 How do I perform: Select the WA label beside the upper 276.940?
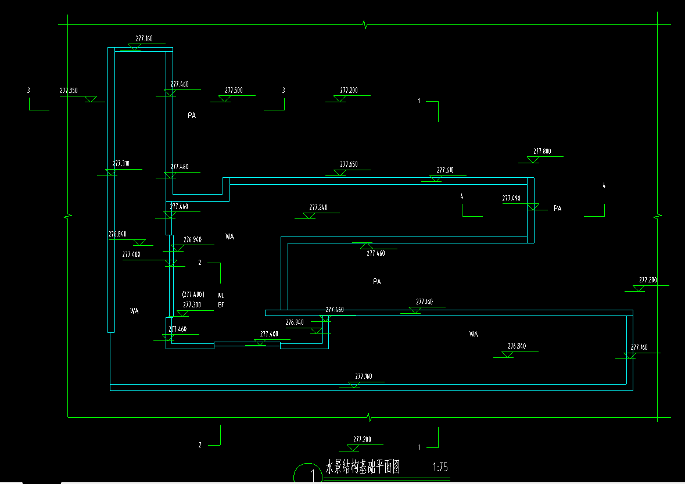(229, 236)
